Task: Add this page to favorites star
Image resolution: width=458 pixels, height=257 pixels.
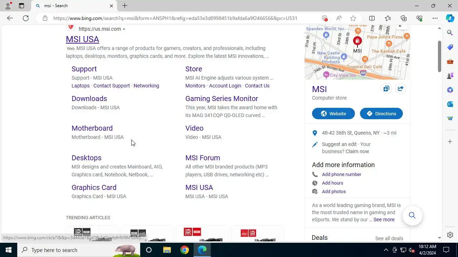Action: pos(353,18)
